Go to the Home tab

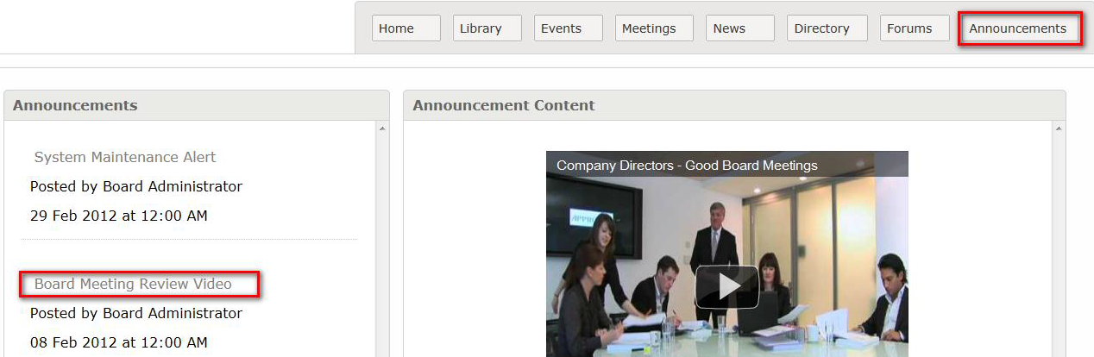[x=406, y=28]
